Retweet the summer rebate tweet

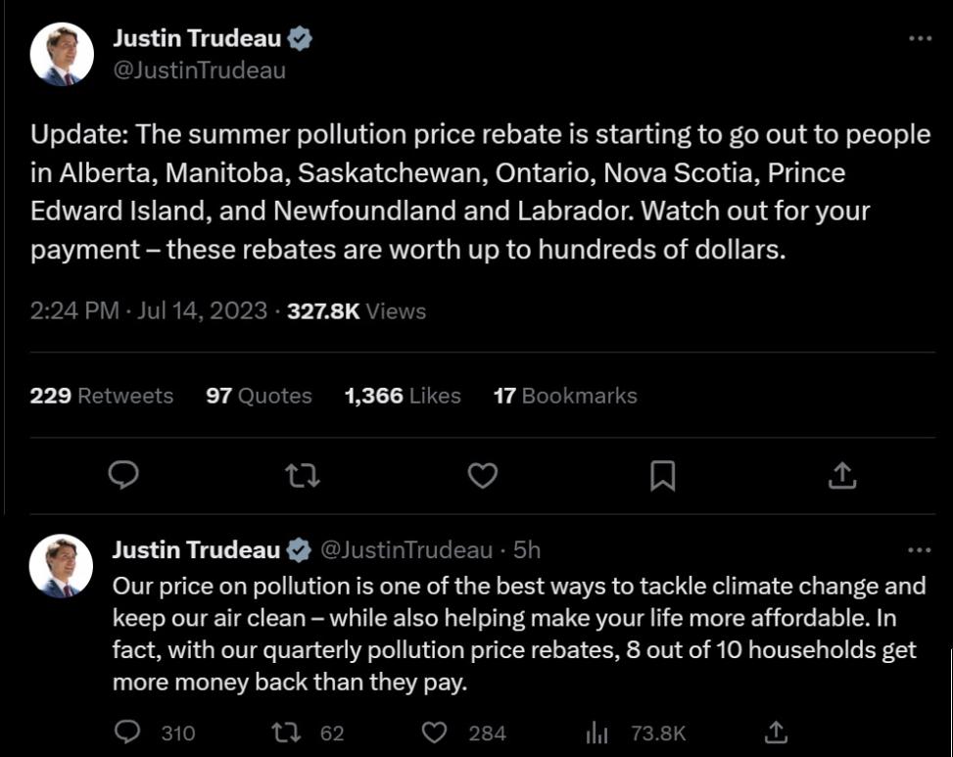point(302,476)
